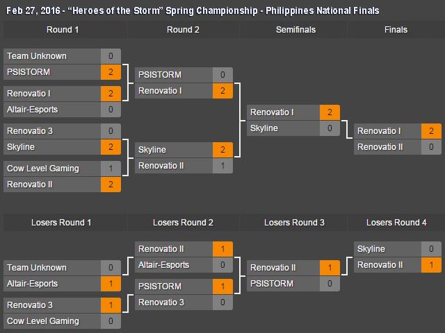
Task: Click the Finals column header
Action: point(396,30)
